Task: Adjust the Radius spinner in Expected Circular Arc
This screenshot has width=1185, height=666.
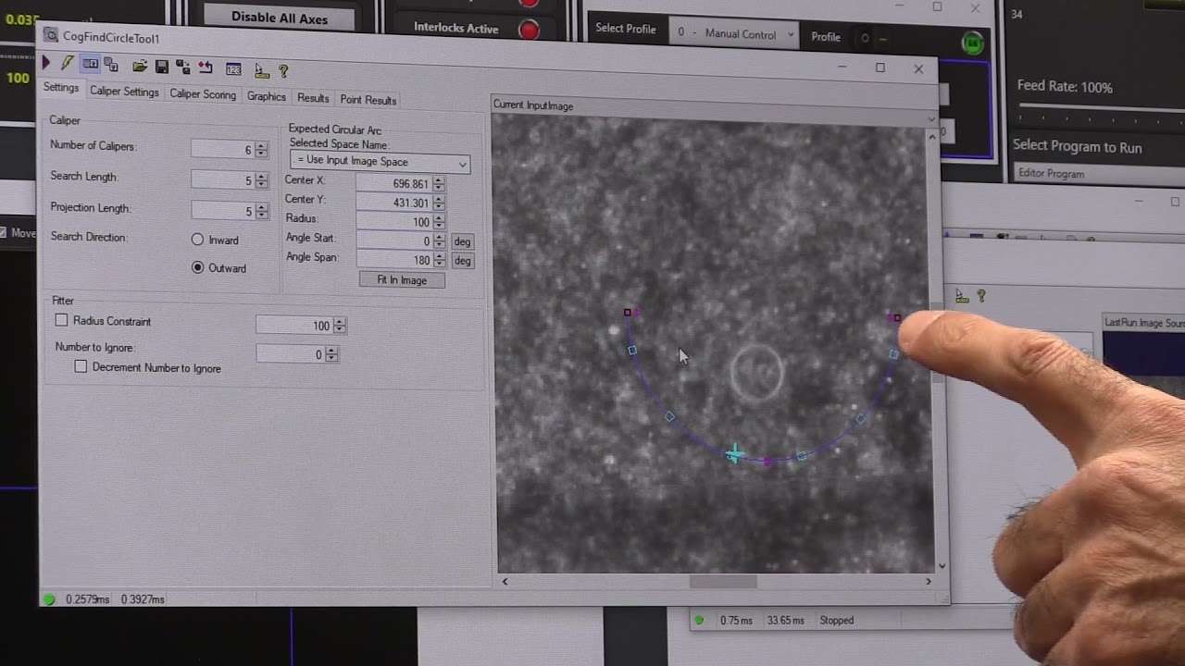Action: pyautogui.click(x=439, y=222)
